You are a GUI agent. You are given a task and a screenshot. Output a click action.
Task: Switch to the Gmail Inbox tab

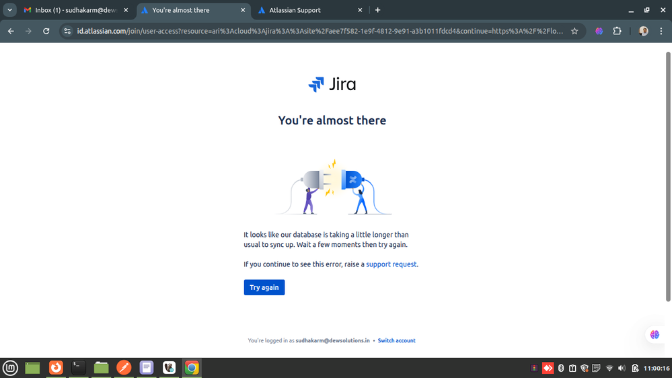[x=76, y=10]
